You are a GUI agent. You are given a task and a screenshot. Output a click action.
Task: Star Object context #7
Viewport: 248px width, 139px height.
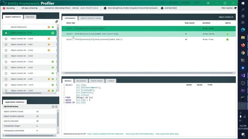(6, 68)
